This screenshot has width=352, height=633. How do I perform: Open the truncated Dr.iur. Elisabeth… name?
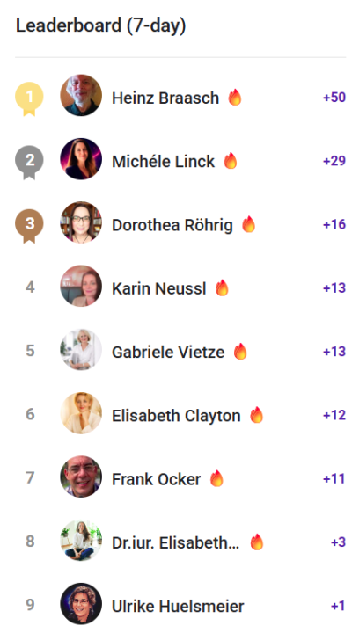pyautogui.click(x=175, y=543)
